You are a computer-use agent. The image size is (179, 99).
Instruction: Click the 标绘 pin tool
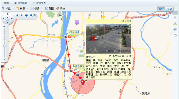click(6, 9)
